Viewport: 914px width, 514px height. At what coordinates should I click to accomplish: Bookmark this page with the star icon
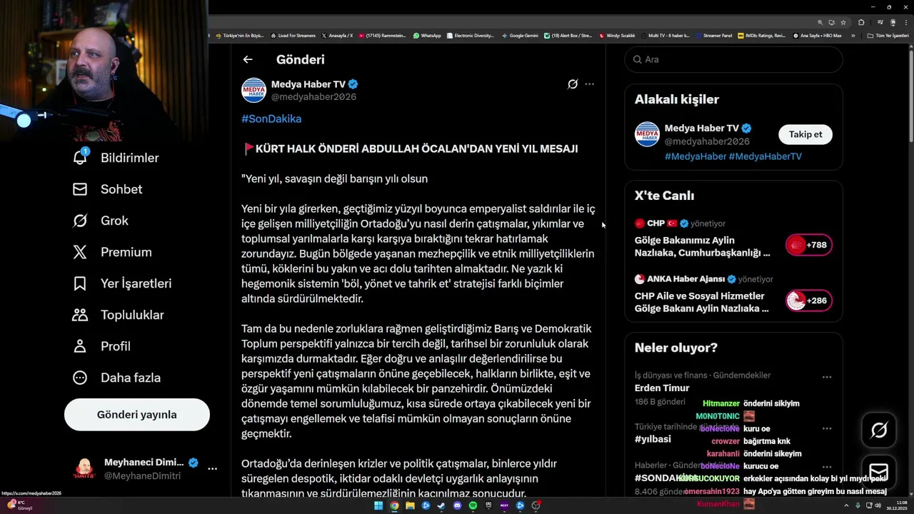[x=843, y=22]
